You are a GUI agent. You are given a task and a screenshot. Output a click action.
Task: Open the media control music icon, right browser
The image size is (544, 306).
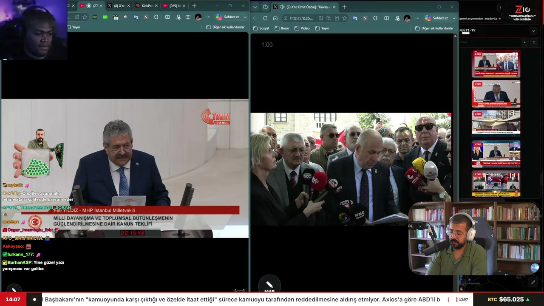396,18
